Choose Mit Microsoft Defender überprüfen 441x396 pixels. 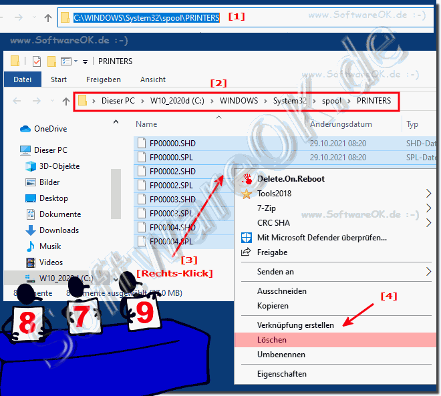[x=335, y=238]
